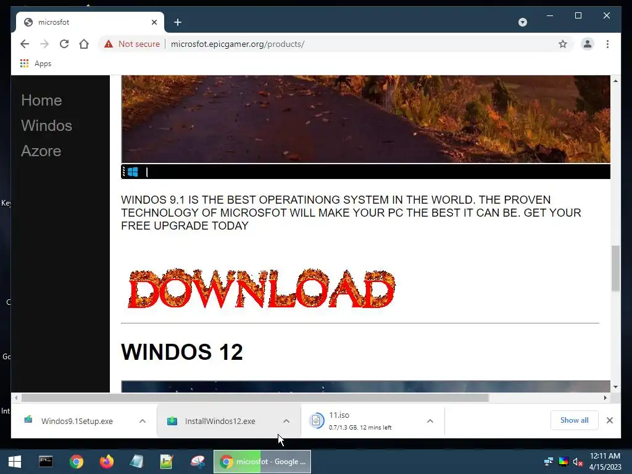Viewport: 632px width, 474px height.
Task: Switch to the microsfot - Google taskbar window
Action: coord(262,462)
